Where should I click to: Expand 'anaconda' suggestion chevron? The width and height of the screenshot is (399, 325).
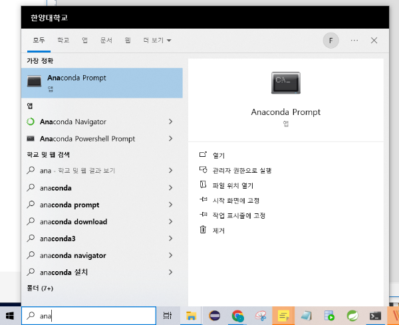point(170,187)
